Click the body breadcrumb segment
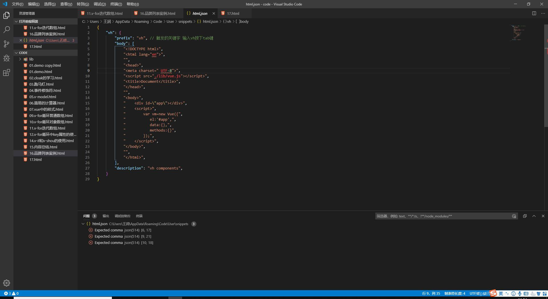 click(x=242, y=21)
